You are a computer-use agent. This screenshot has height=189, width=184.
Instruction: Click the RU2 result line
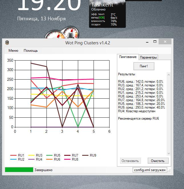[141, 89]
